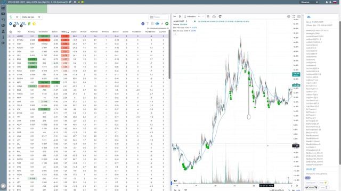The width and height of the screenshot is (341, 191).
Task: Open the chart page from the left sidebar
Action: click(x=3, y=8)
